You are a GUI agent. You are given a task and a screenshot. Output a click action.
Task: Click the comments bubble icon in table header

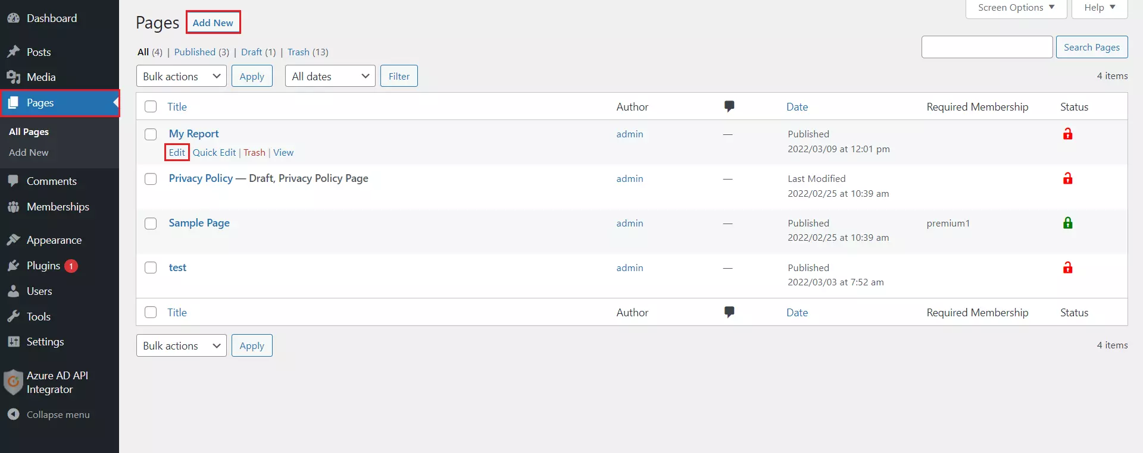729,106
